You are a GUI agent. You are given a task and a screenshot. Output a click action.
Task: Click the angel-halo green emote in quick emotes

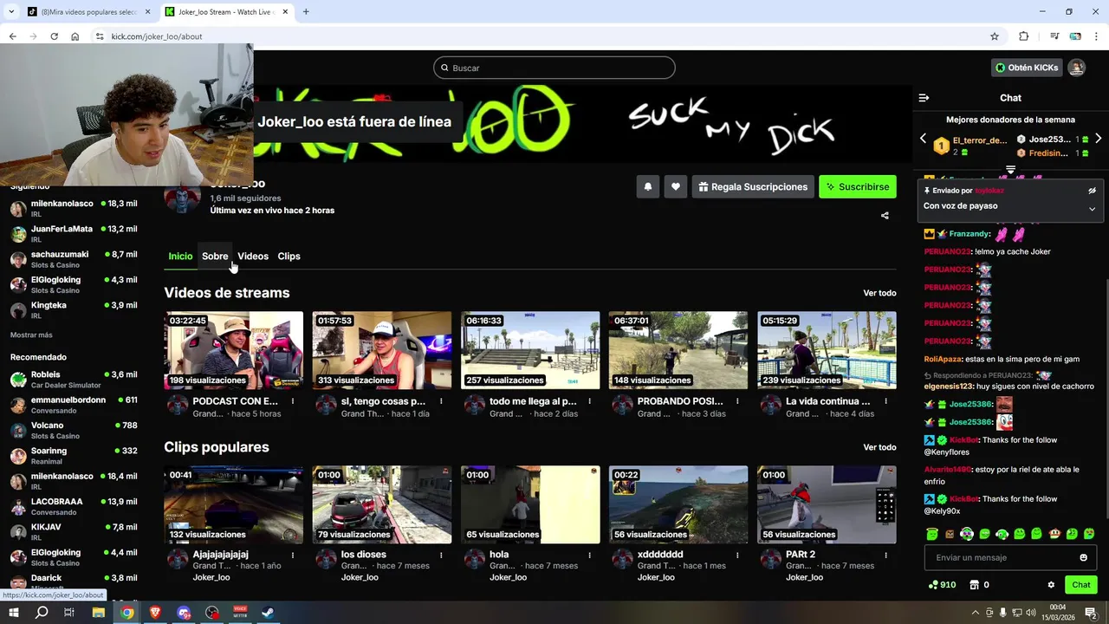[x=931, y=534]
